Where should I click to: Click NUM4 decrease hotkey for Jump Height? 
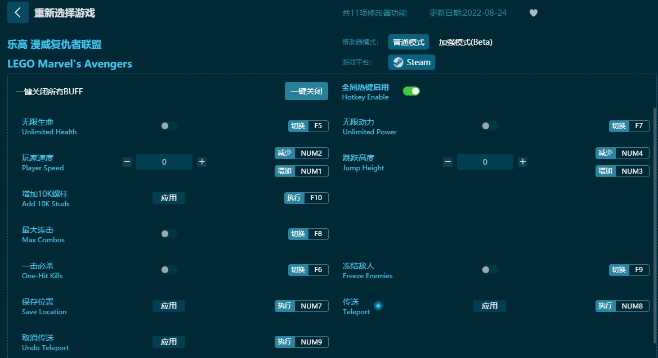(x=623, y=153)
